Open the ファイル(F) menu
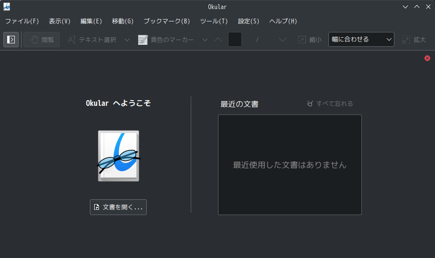 point(22,21)
